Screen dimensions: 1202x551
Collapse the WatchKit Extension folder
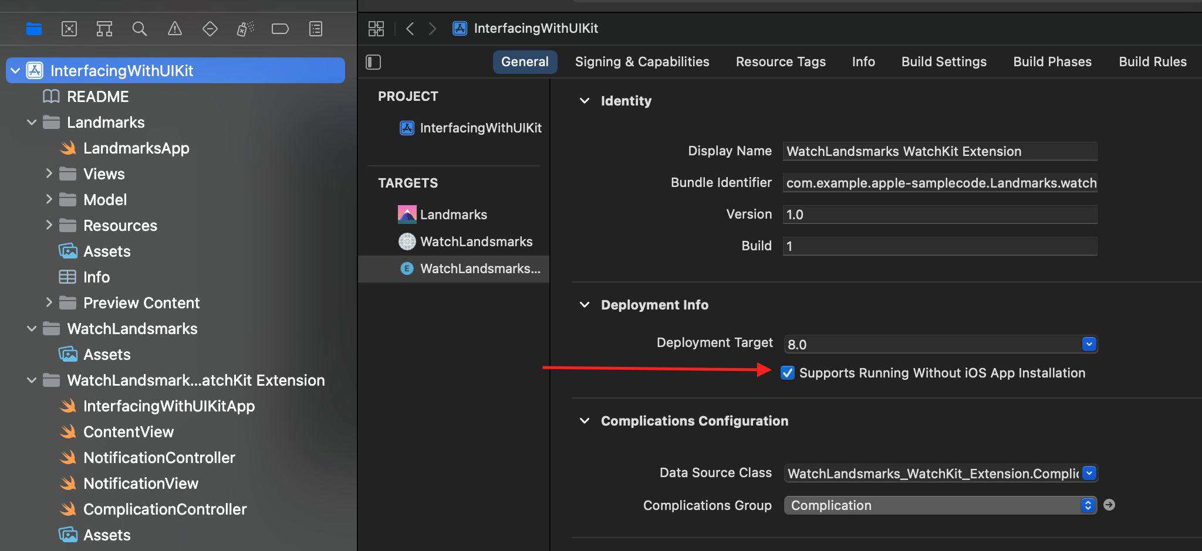(x=32, y=380)
